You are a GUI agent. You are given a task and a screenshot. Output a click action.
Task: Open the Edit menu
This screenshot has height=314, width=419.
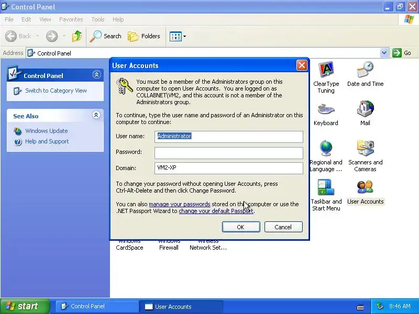(26, 19)
